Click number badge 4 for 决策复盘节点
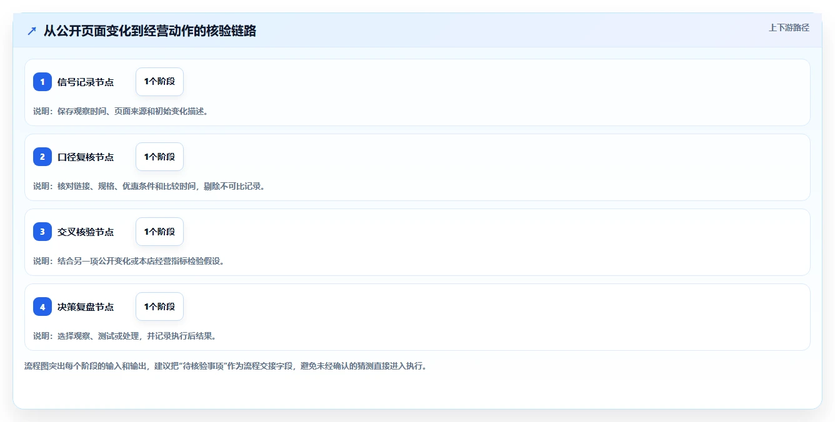This screenshot has width=835, height=422. (42, 307)
